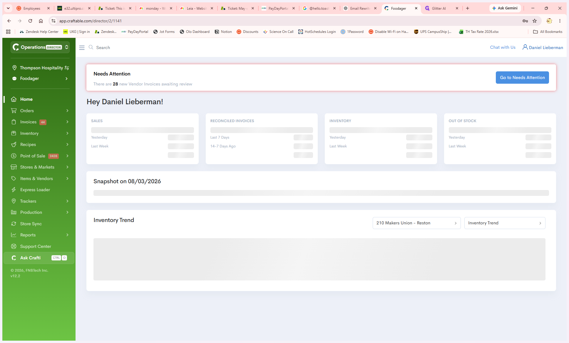Click the Ask Crafti logo icon
Screen dimensions: 569x343
(14, 258)
